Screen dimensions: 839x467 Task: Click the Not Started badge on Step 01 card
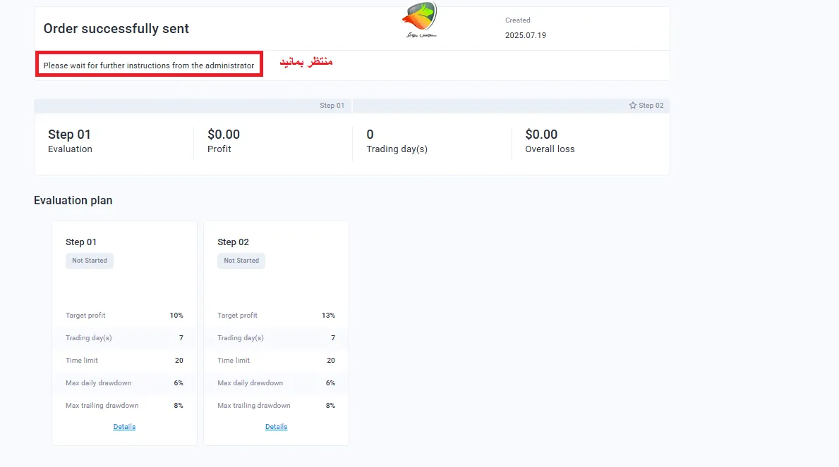point(89,261)
